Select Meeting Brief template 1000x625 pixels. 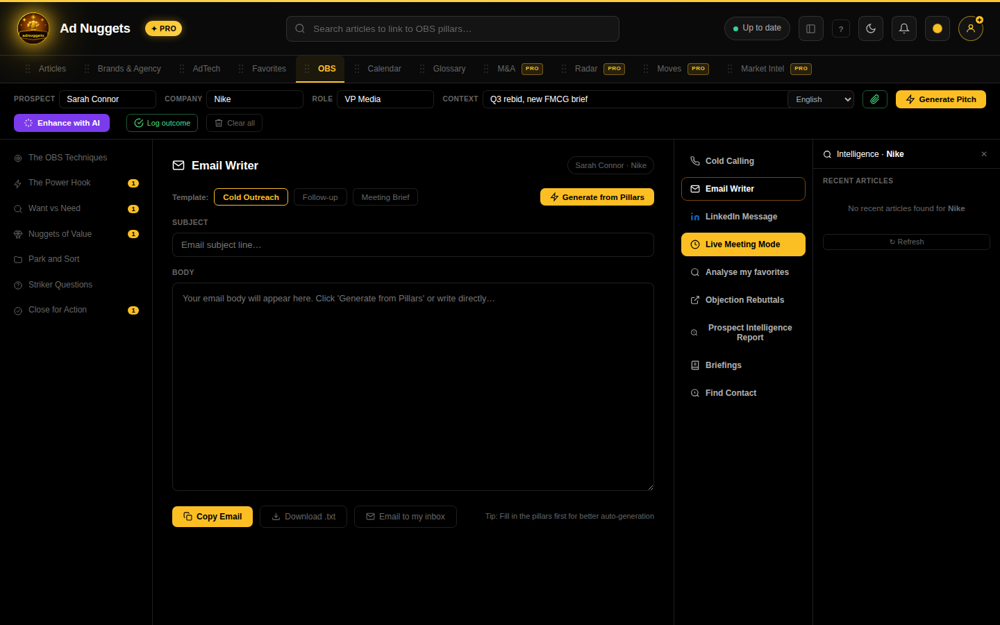(x=385, y=197)
